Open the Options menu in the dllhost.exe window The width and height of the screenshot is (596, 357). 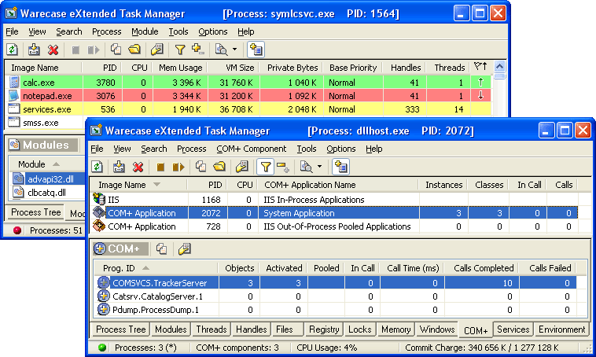point(341,149)
